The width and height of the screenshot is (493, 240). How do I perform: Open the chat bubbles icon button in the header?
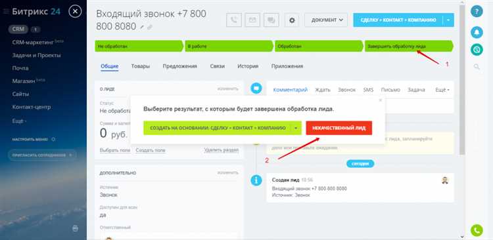(x=271, y=20)
